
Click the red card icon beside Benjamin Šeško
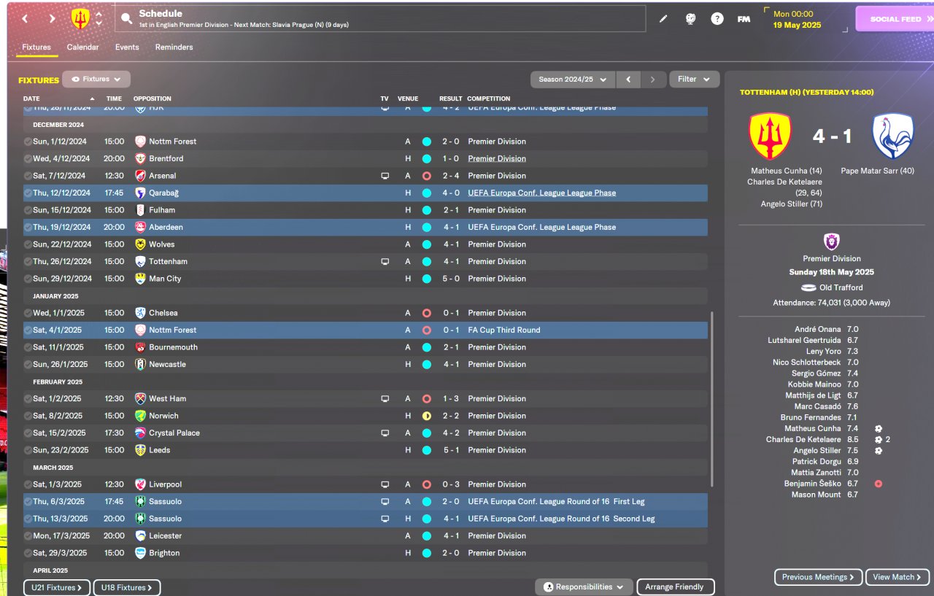879,484
